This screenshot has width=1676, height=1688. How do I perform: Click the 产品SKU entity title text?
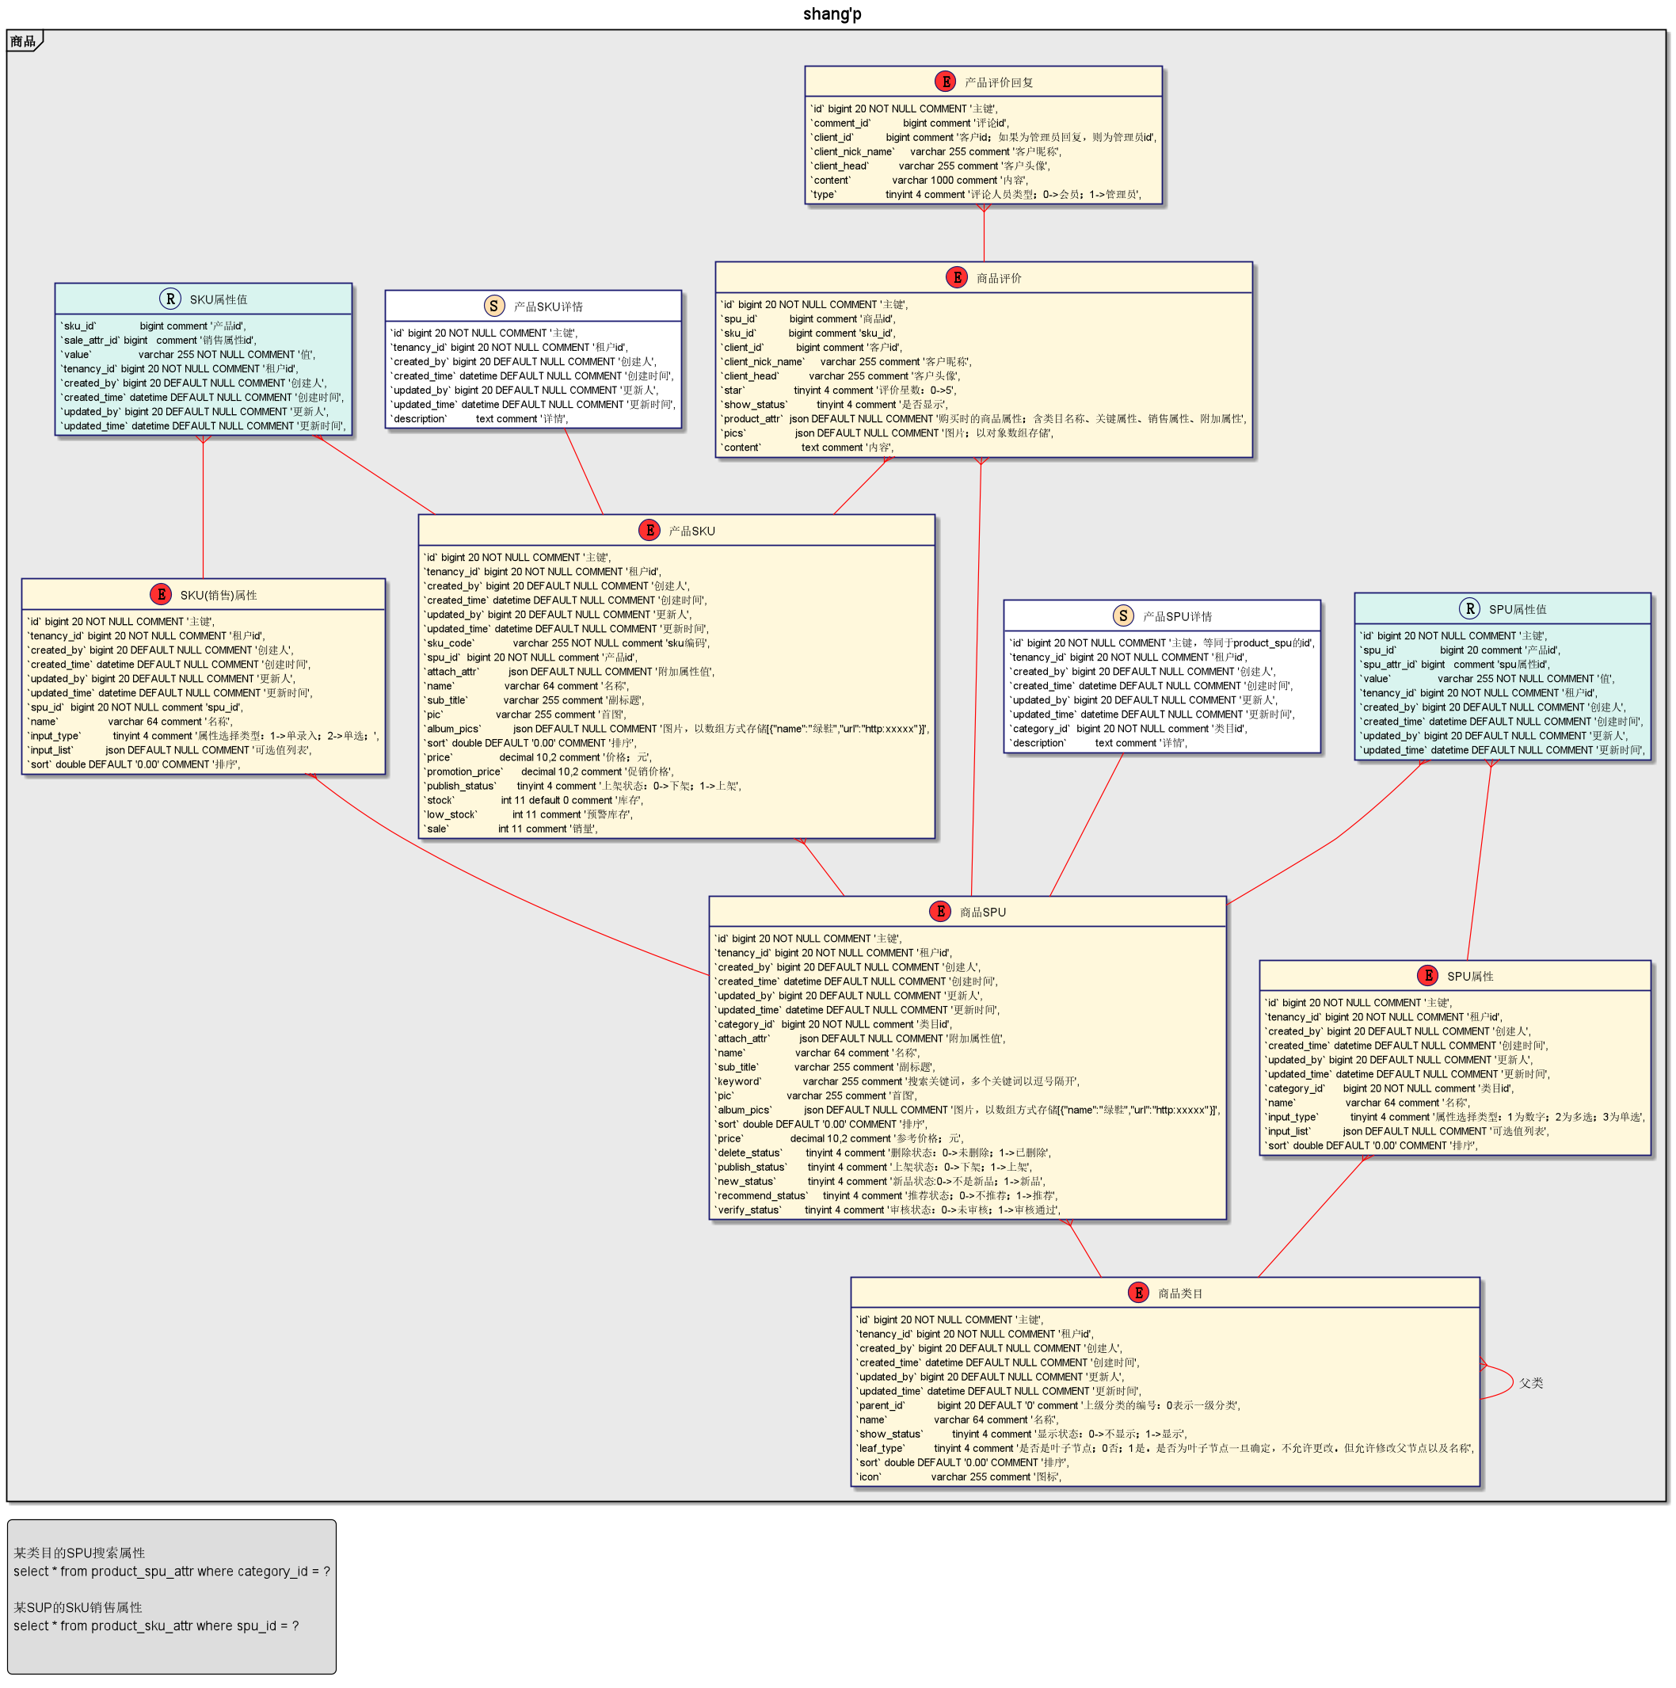[x=692, y=531]
